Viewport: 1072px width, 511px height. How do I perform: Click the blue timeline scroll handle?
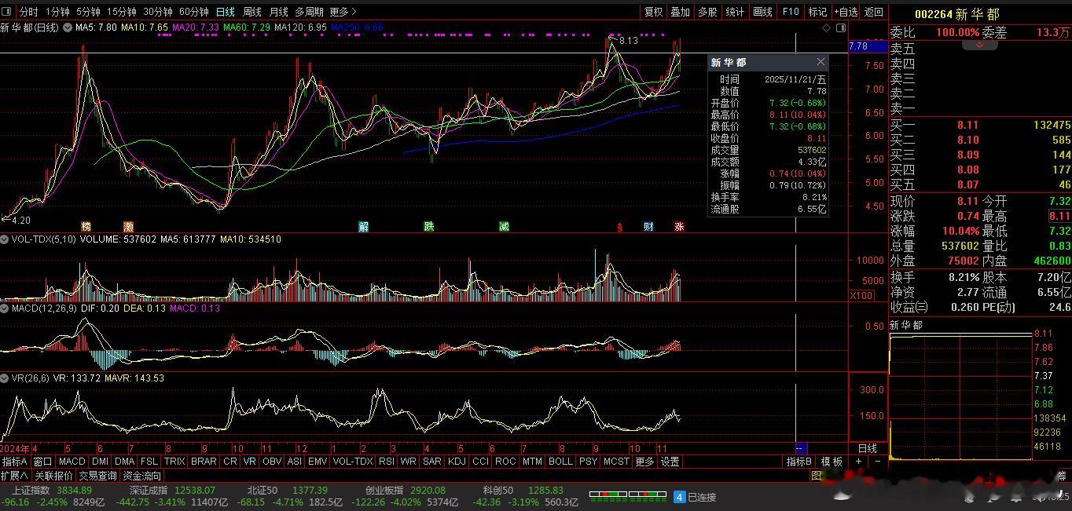[x=801, y=448]
